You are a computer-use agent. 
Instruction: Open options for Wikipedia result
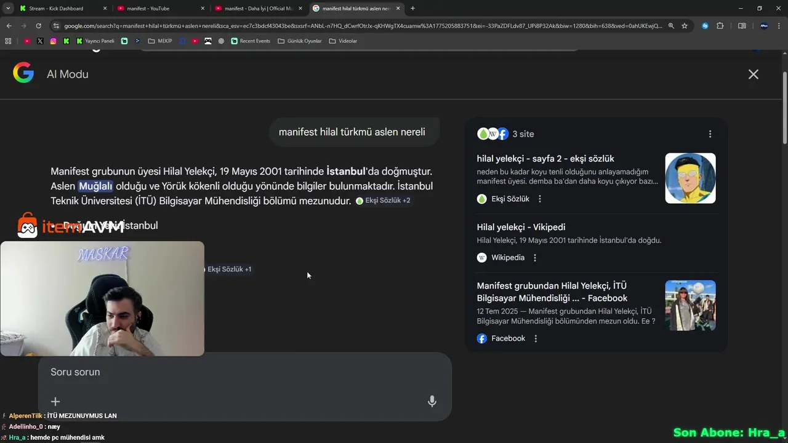tap(535, 258)
